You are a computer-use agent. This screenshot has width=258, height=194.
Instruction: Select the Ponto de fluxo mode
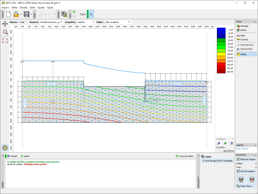(x=246, y=45)
